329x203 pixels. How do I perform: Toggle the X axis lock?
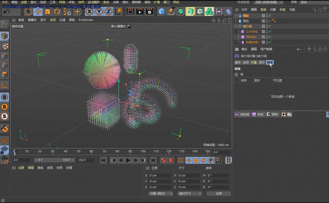(x=90, y=12)
